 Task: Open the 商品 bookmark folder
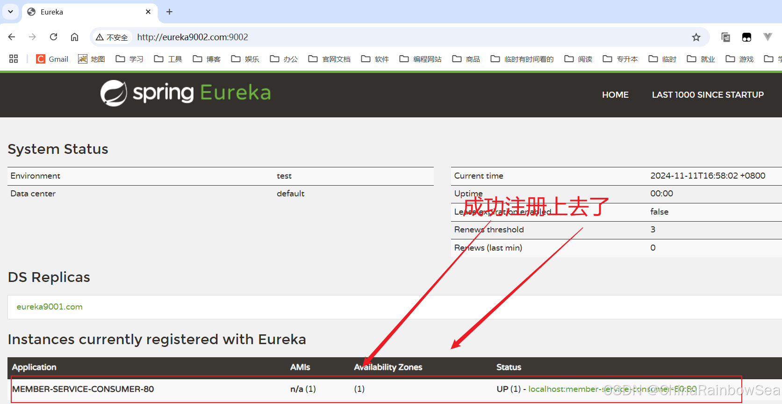[466, 59]
